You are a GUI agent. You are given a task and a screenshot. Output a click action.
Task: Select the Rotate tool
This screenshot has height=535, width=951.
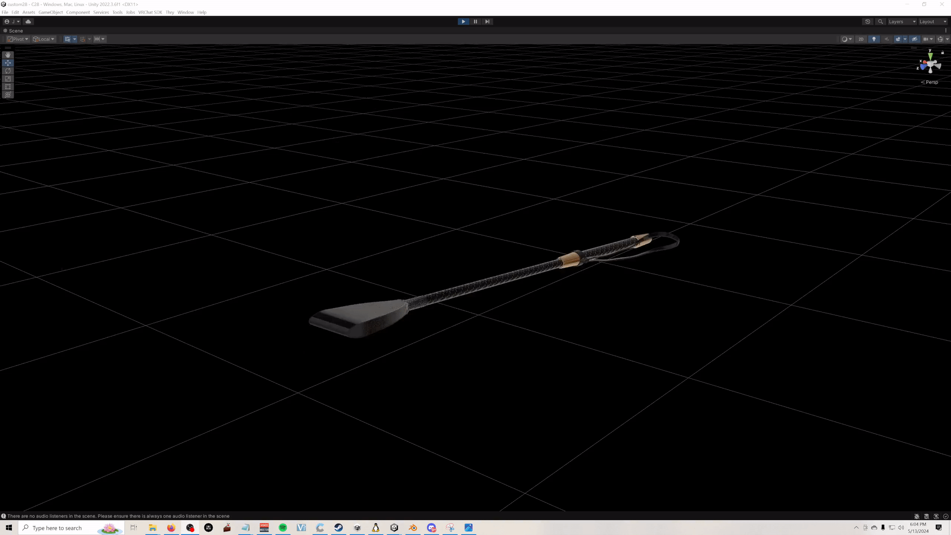[x=8, y=71]
